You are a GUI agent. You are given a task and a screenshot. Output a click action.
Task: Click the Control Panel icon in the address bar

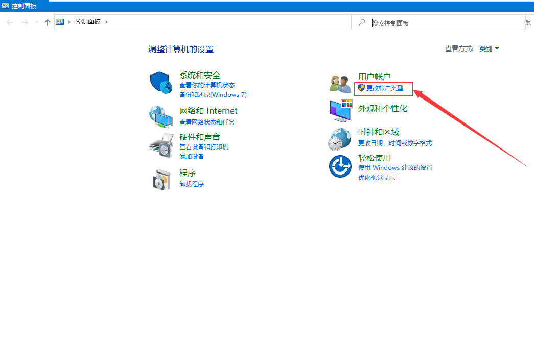tap(61, 22)
